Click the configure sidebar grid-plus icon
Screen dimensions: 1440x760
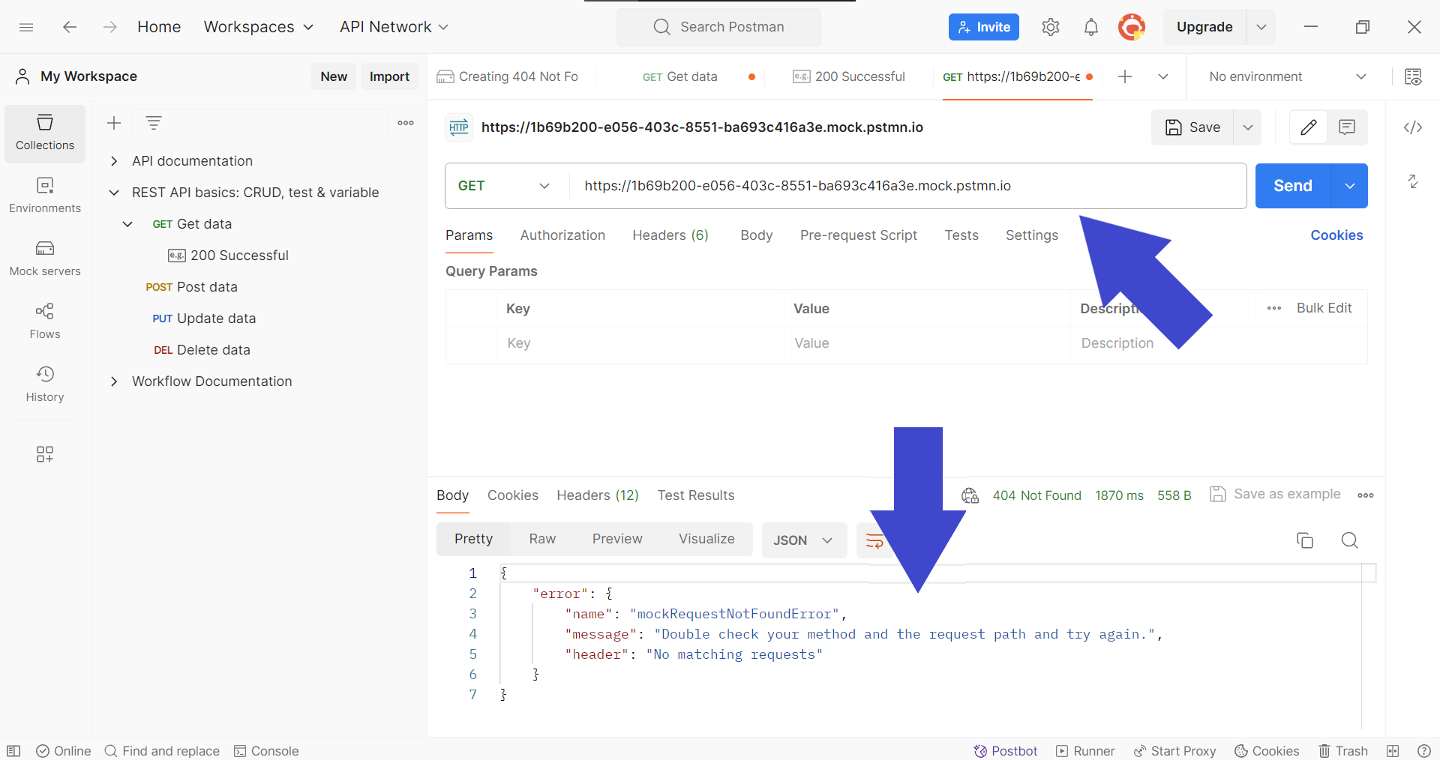pos(45,454)
